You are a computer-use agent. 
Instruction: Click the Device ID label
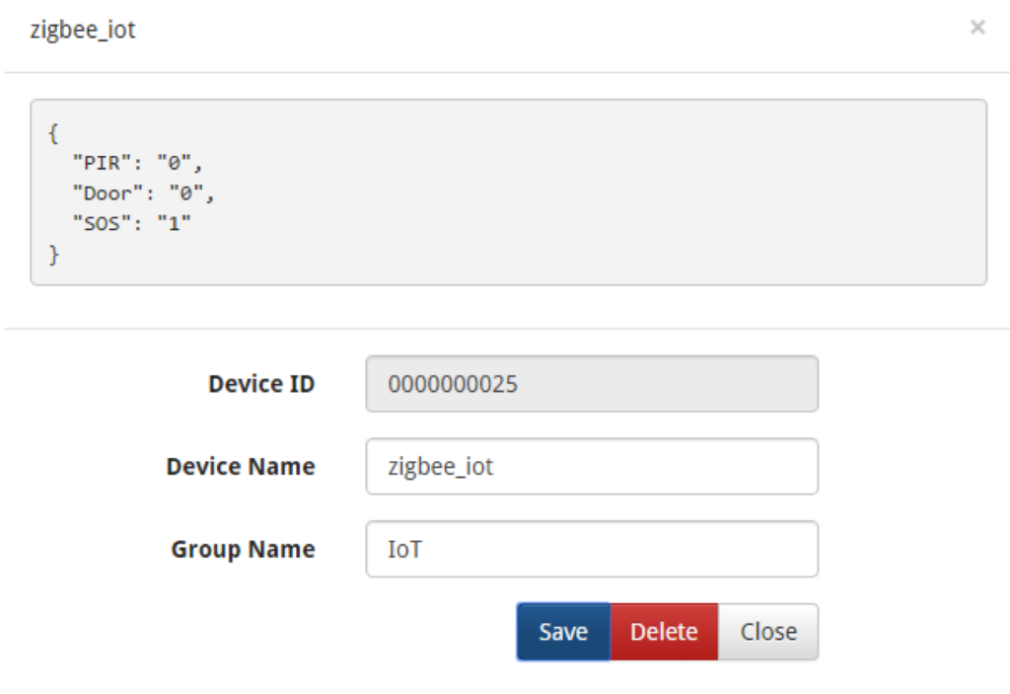click(x=261, y=384)
